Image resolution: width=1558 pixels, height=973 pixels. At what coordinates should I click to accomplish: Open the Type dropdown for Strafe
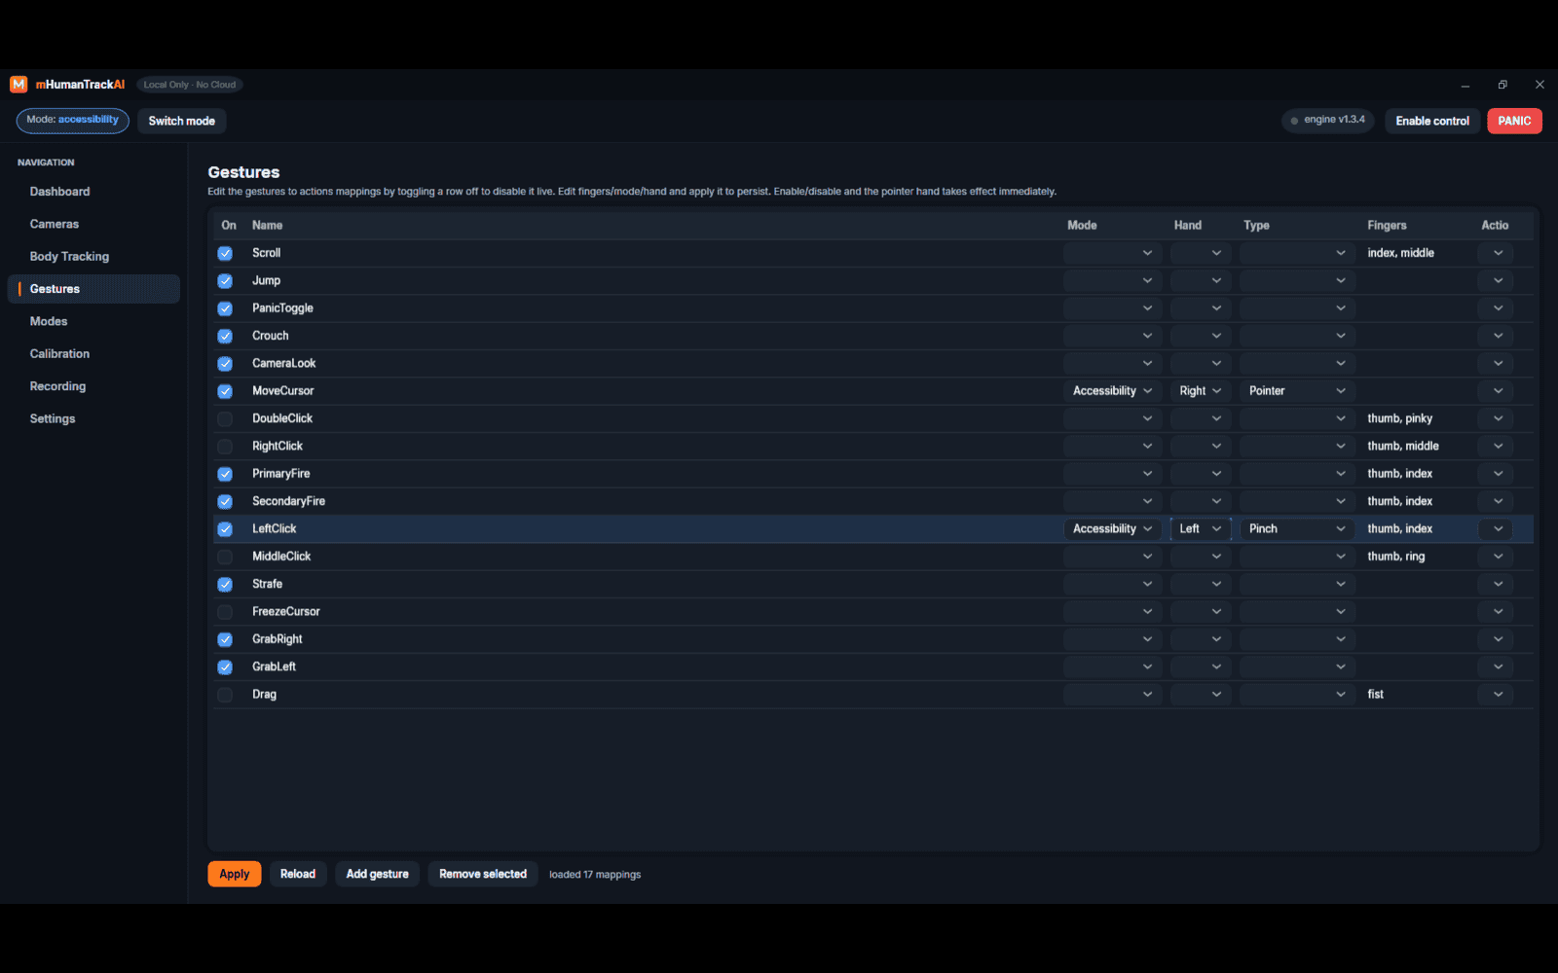1297,584
